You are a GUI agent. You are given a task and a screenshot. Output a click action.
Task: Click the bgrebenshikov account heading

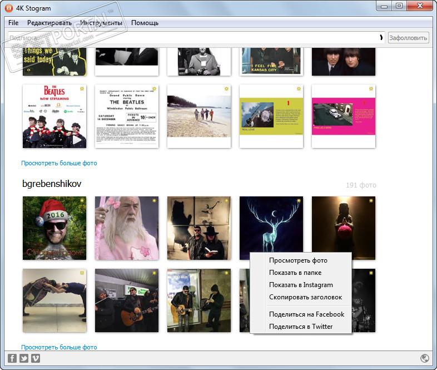pyautogui.click(x=52, y=184)
